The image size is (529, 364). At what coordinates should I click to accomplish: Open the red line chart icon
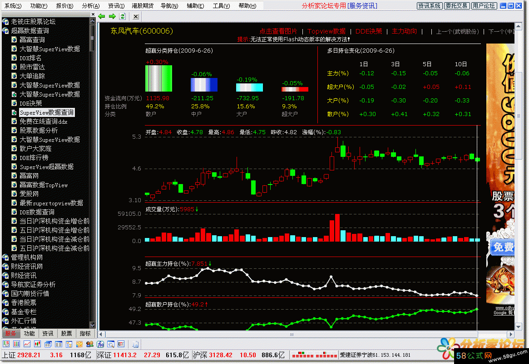27,344
